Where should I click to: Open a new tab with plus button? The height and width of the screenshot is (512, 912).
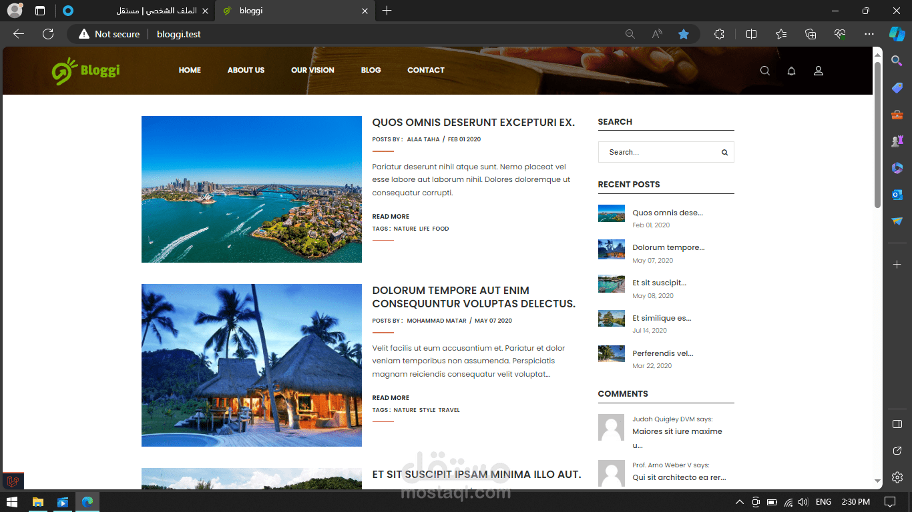click(x=387, y=11)
